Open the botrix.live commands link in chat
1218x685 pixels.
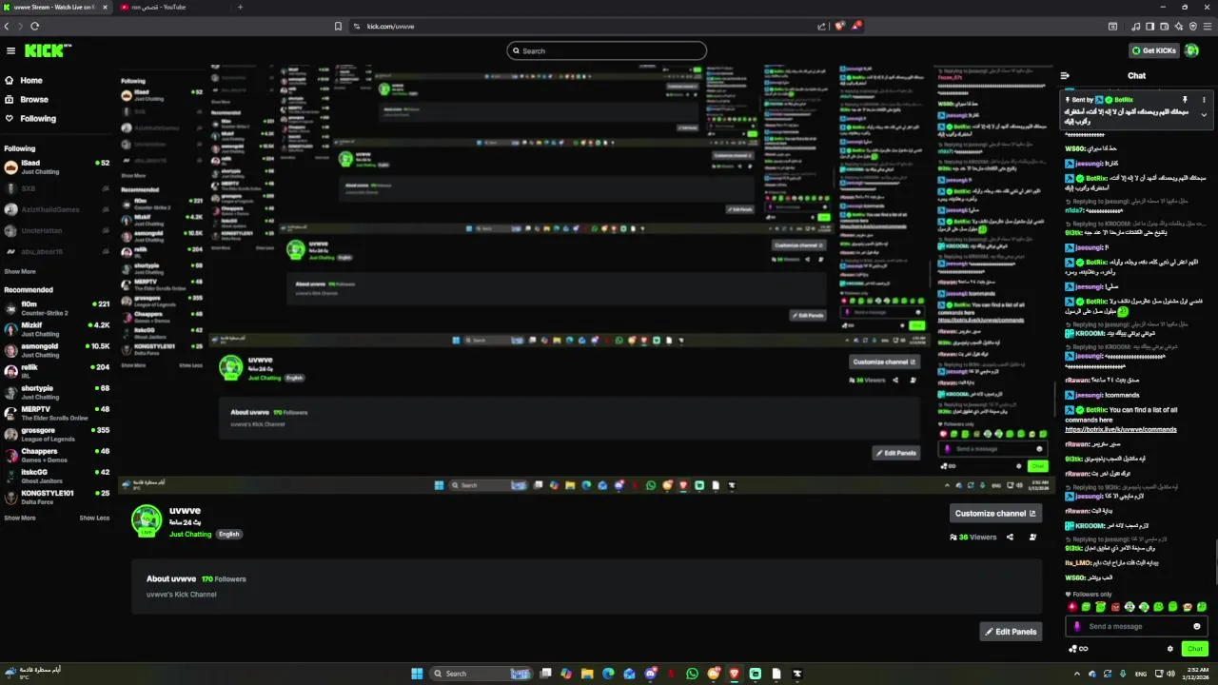click(1121, 429)
